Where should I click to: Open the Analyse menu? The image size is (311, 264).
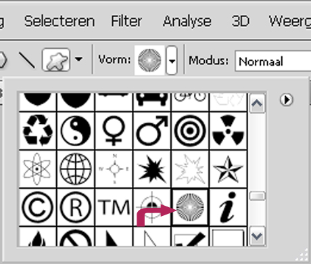pos(187,22)
